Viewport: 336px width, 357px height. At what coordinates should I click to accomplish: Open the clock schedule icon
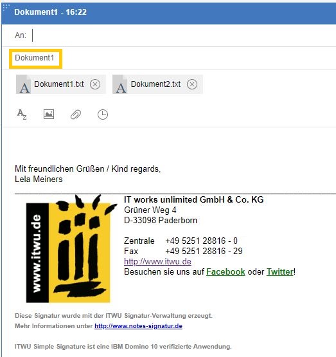point(103,114)
